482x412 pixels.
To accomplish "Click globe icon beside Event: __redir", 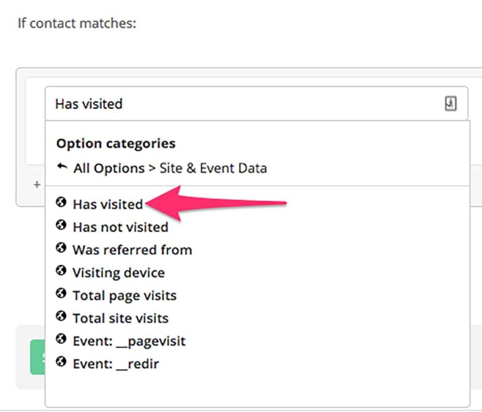I will coord(61,362).
